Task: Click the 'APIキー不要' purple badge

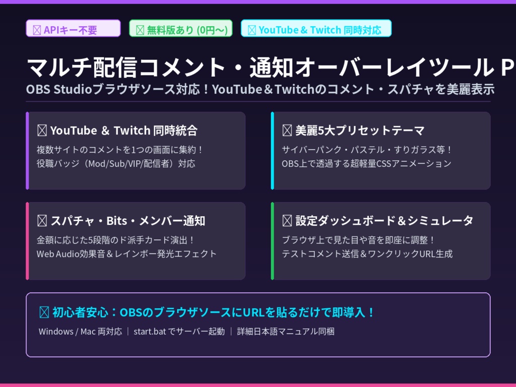Action: 74,28
